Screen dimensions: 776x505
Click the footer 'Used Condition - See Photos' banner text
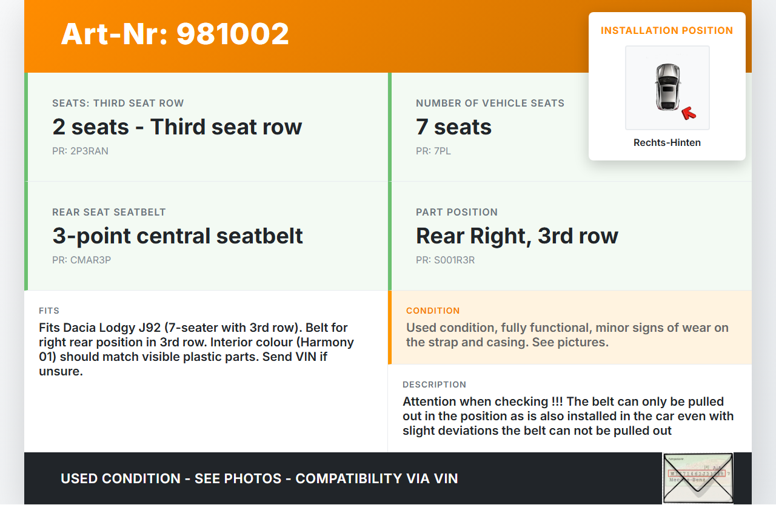[259, 478]
